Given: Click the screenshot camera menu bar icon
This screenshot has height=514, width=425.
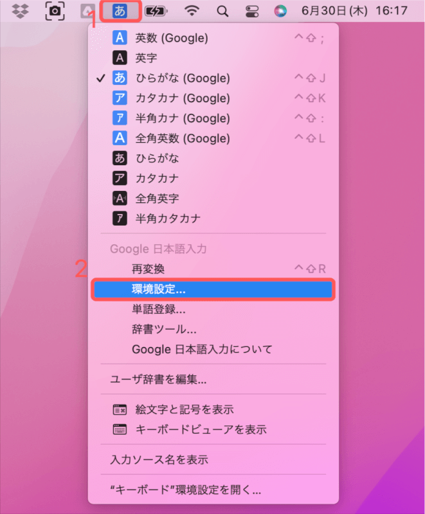Looking at the screenshot, I should click(55, 11).
